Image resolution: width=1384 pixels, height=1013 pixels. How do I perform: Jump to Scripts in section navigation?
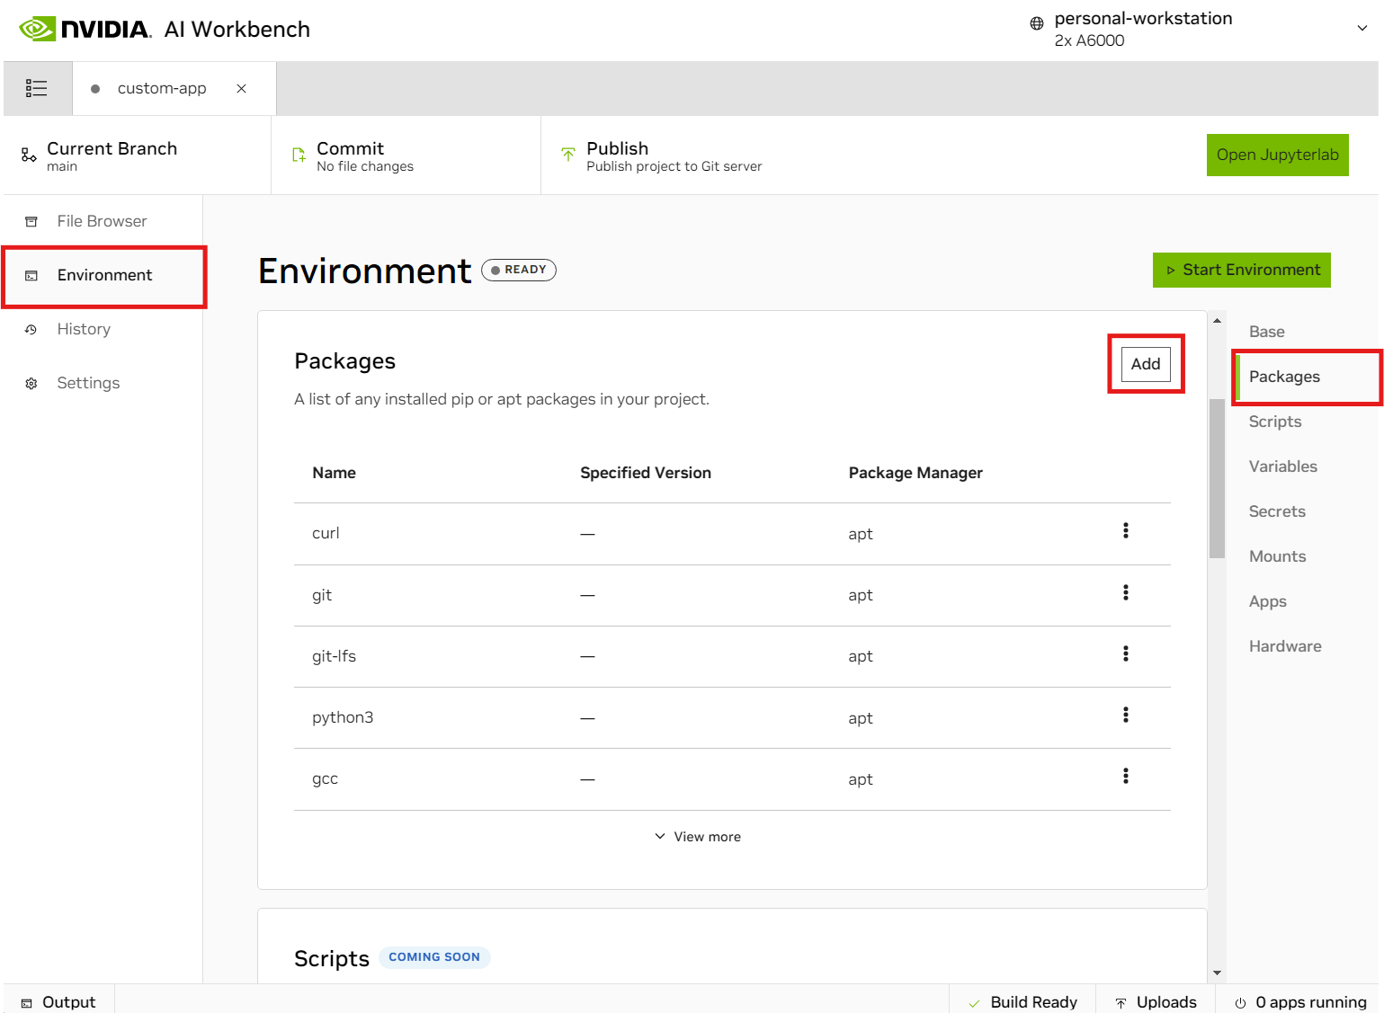tap(1274, 422)
